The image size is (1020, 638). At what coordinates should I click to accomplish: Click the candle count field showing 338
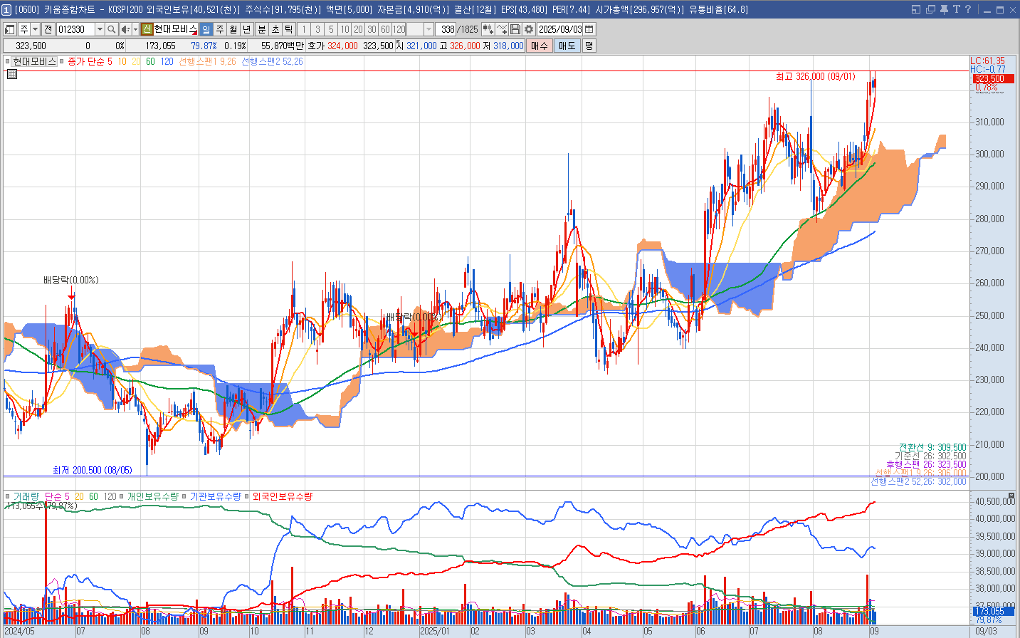tap(446, 29)
